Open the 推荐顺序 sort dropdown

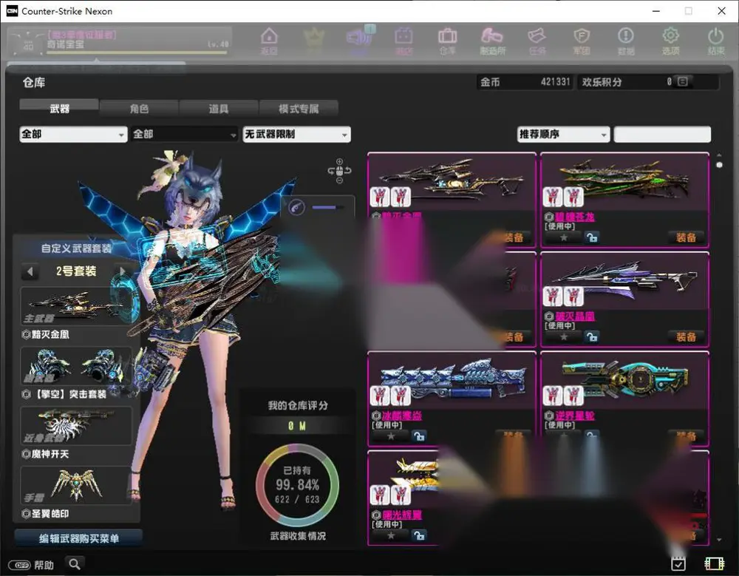pyautogui.click(x=564, y=135)
